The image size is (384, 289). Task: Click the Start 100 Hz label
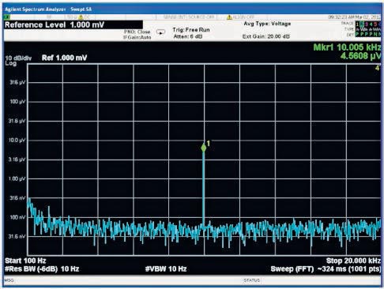(x=25, y=261)
